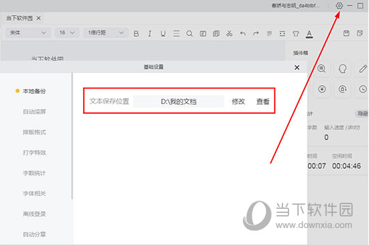Open the head-profile plugin in 插件箱
This screenshot has width=369, height=245.
tap(342, 69)
